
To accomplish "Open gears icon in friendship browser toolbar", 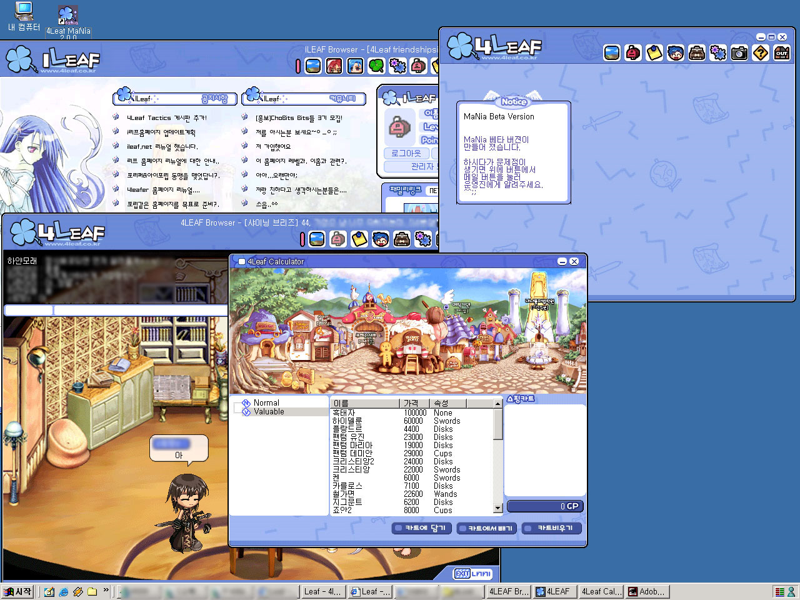I will [397, 66].
